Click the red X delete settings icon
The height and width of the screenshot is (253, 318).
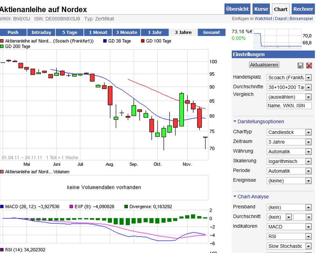click(x=309, y=65)
